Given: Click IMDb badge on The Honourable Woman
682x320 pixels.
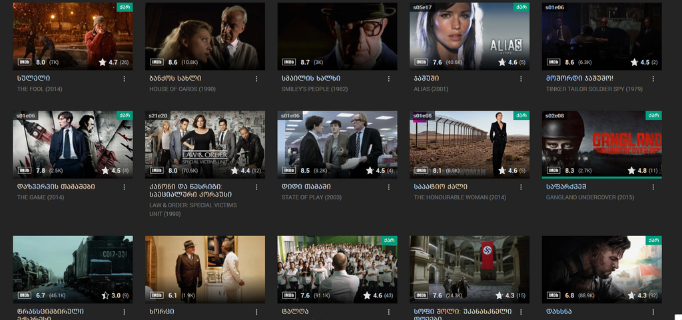Looking at the screenshot, I should [x=421, y=171].
